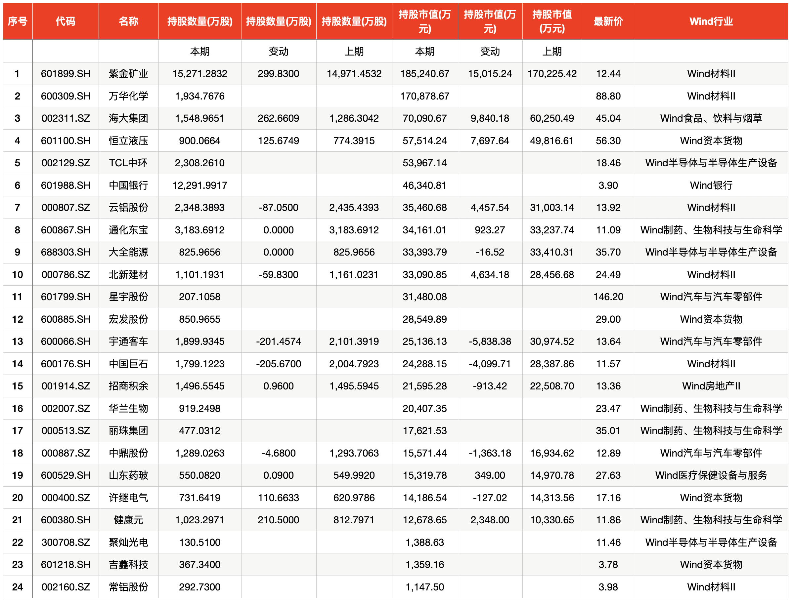Select the 中鼎股份 name cell
The width and height of the screenshot is (792, 603).
tap(129, 453)
